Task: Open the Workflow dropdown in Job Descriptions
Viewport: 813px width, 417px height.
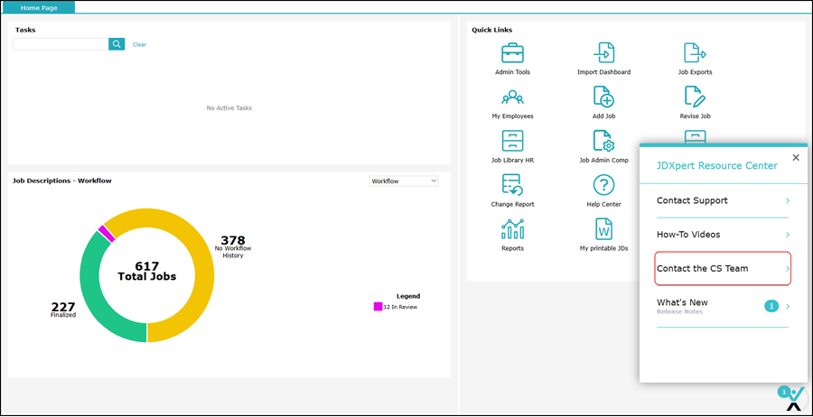Action: click(x=404, y=181)
